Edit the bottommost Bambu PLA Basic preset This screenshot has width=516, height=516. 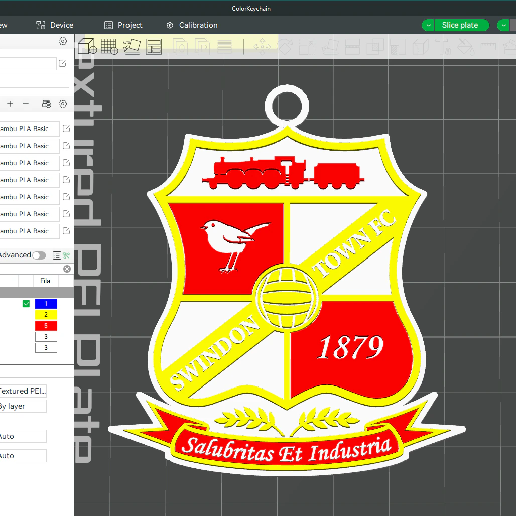point(66,231)
